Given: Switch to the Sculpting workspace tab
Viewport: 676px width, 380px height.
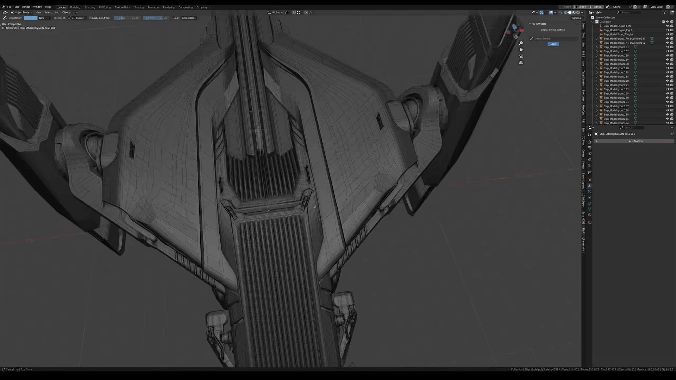Looking at the screenshot, I should click(89, 7).
